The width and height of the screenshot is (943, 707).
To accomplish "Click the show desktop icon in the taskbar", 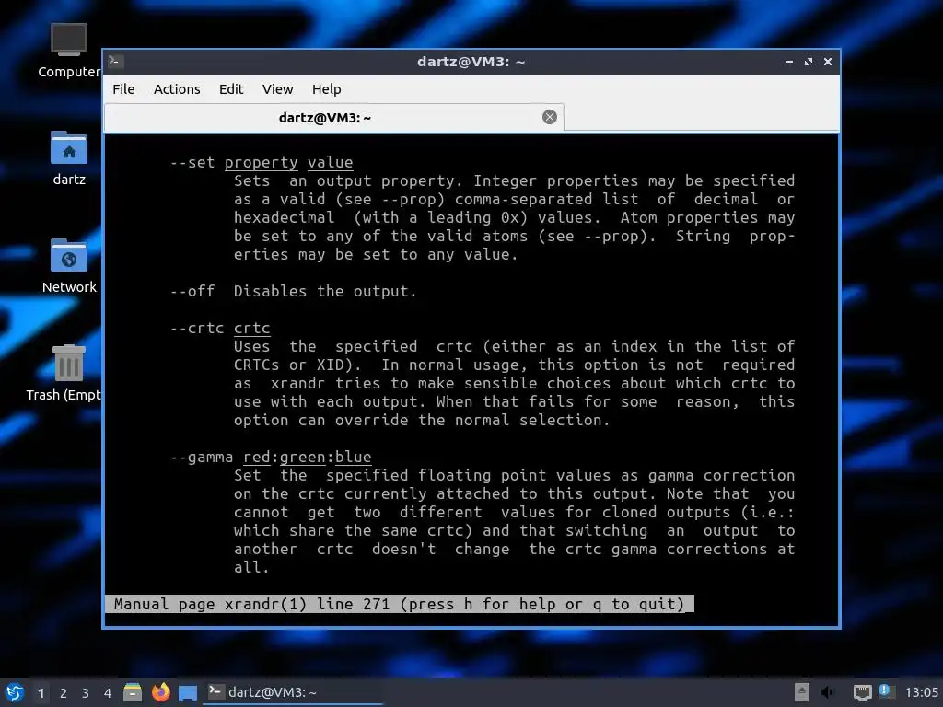I will pyautogui.click(x=188, y=693).
